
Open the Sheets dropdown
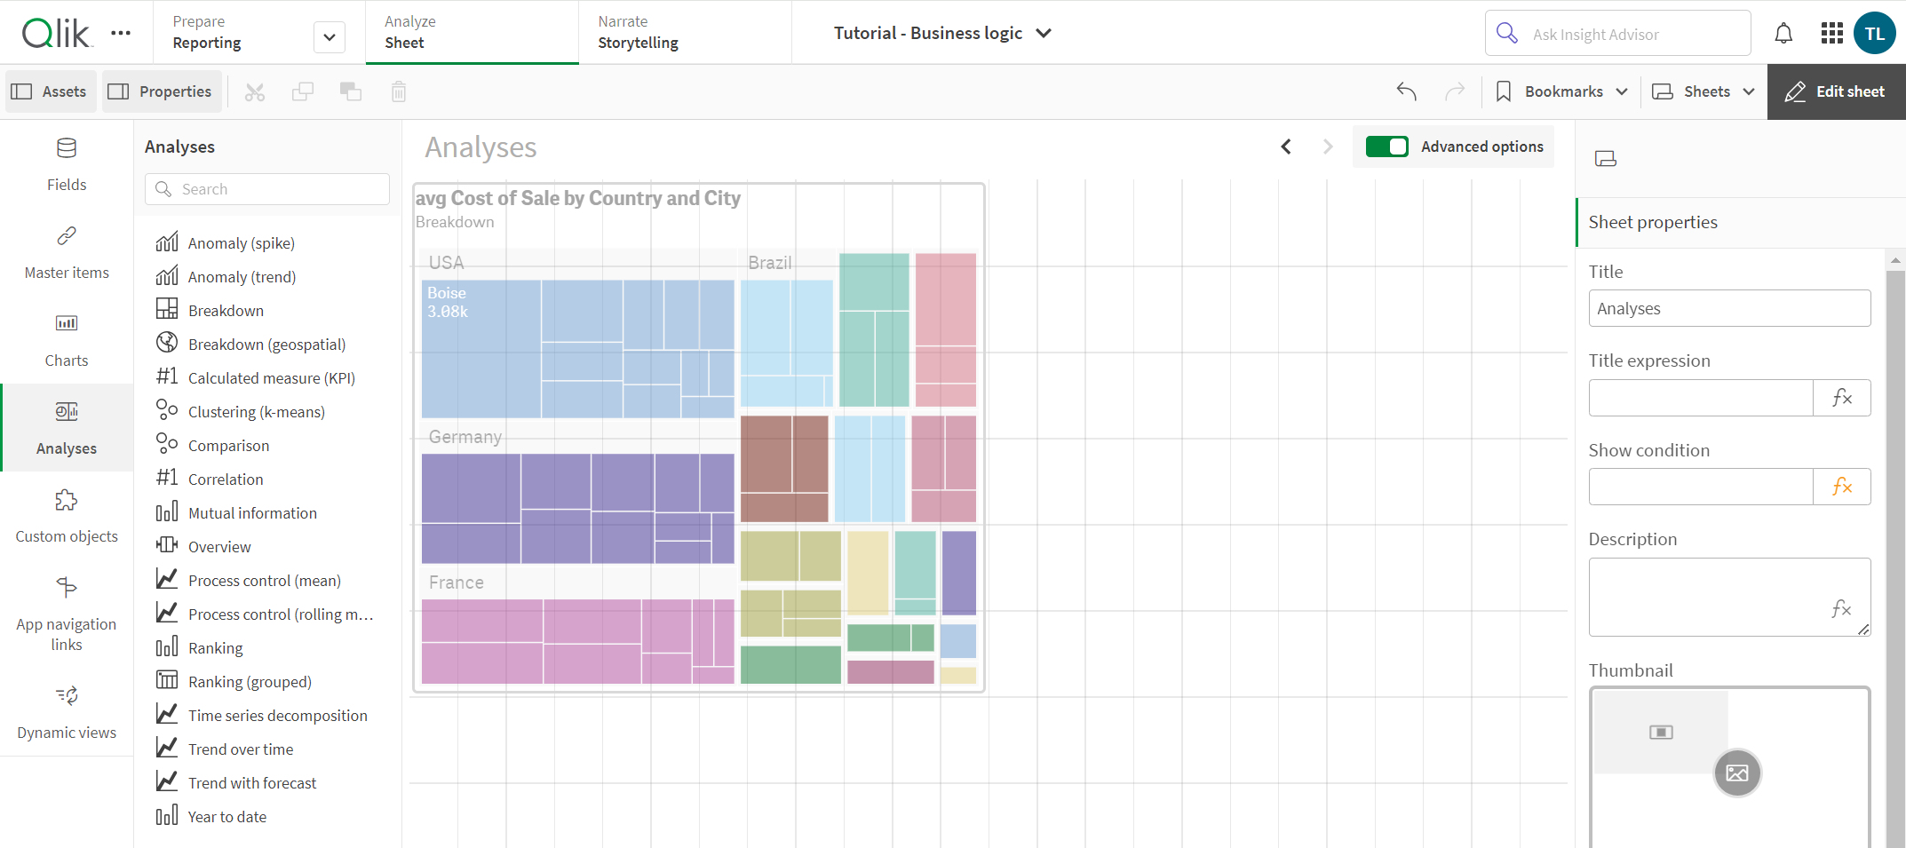(x=1703, y=91)
